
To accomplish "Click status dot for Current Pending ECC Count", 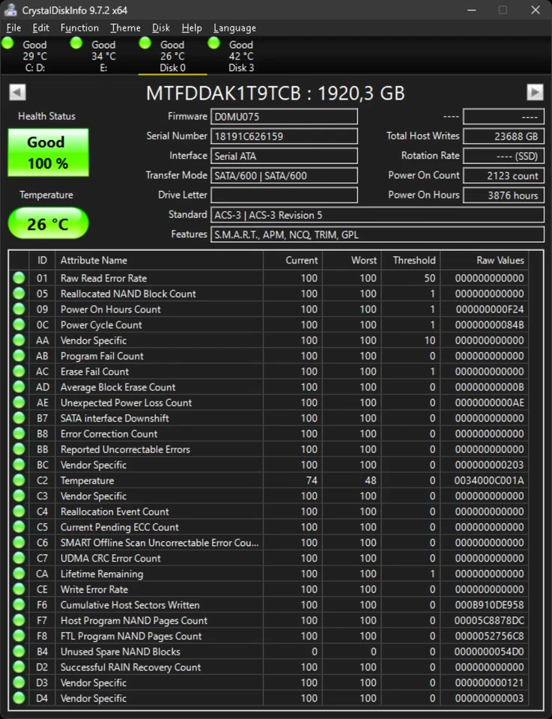I will pyautogui.click(x=19, y=527).
